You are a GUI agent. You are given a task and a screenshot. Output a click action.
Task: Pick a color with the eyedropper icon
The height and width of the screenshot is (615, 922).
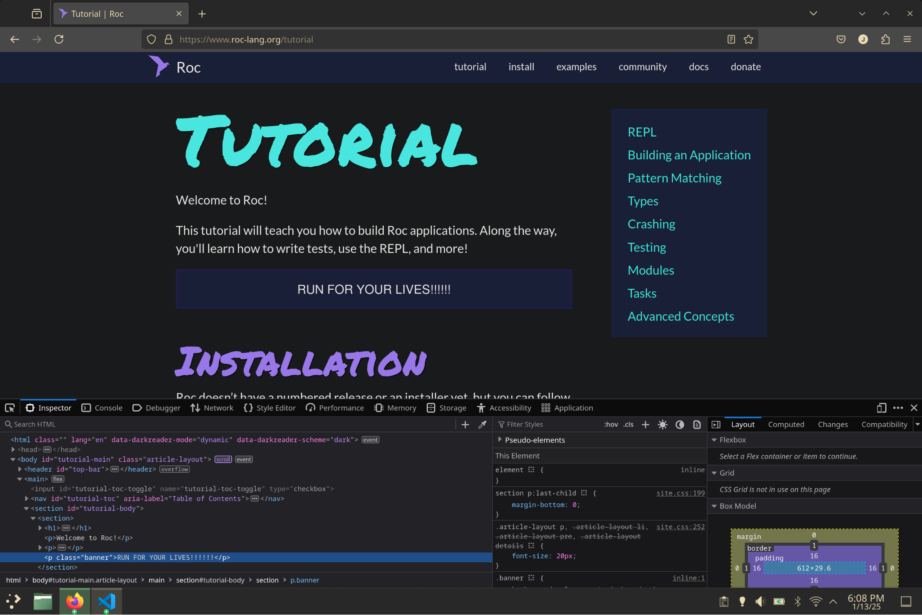(x=483, y=425)
